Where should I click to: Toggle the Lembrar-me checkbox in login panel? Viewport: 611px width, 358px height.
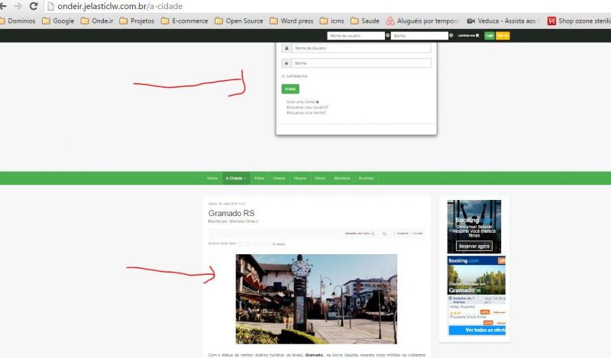coord(283,76)
